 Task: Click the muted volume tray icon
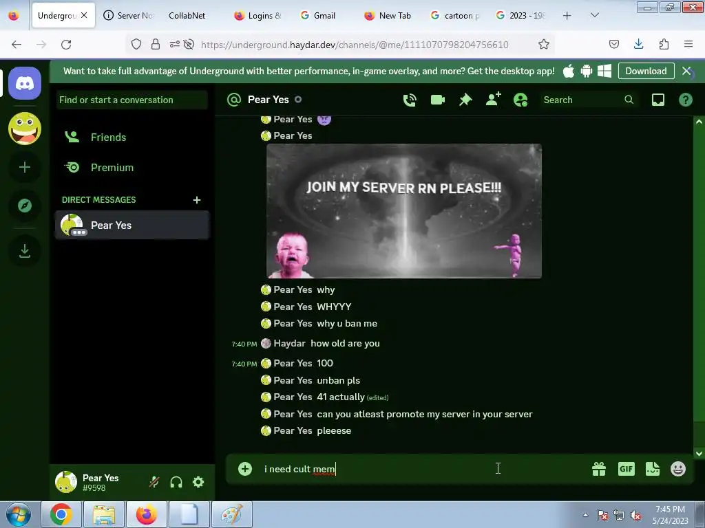tap(635, 516)
